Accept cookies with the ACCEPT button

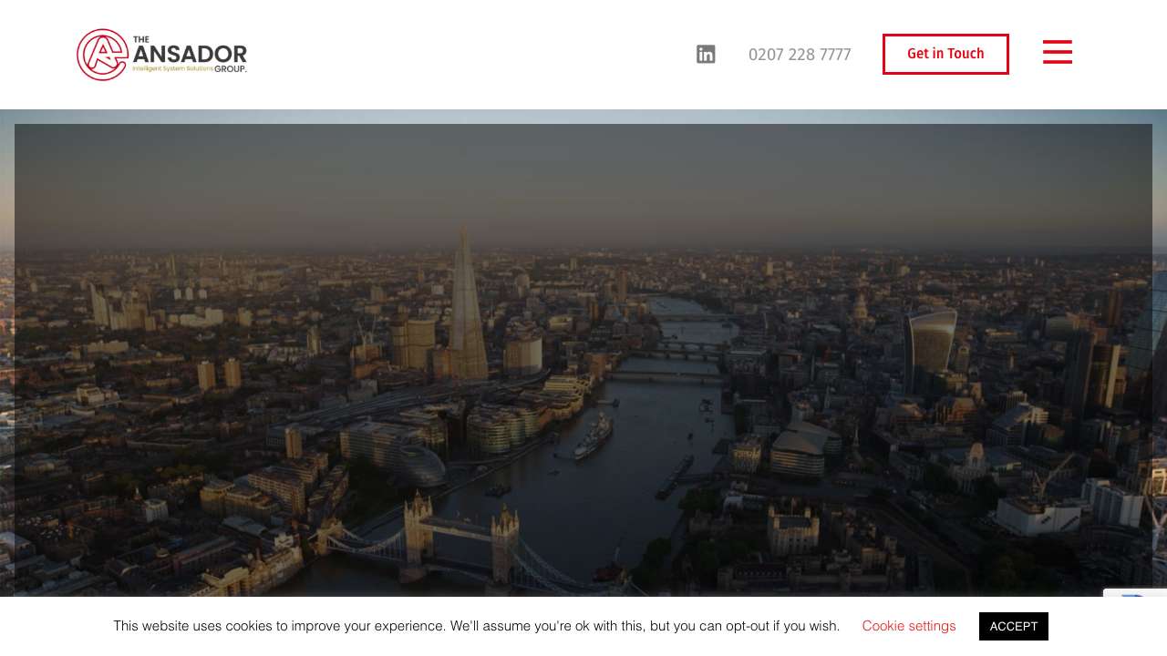coord(1013,626)
